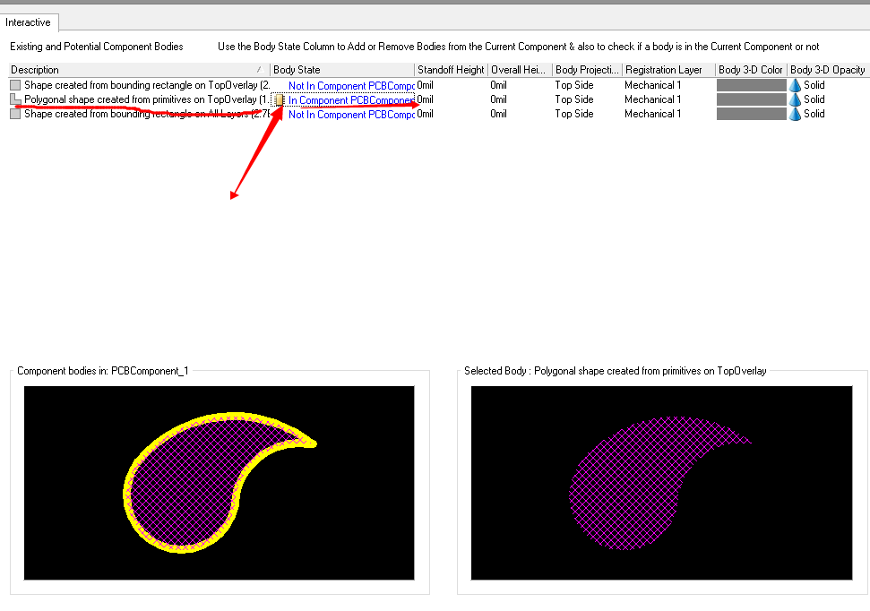Toggle third row Not In Component body state
Viewport: 870px width, 611px height.
point(350,115)
